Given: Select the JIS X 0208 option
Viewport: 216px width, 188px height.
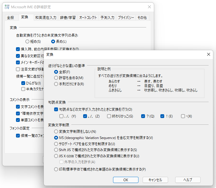Looking at the screenshot, I should click(56, 156).
